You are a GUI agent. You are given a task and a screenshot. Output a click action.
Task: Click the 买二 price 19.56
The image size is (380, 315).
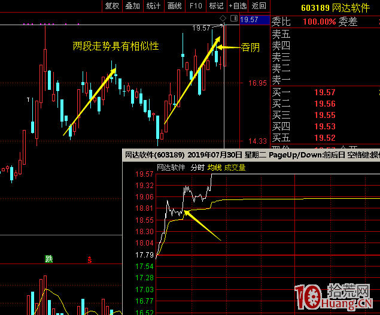pos(325,104)
